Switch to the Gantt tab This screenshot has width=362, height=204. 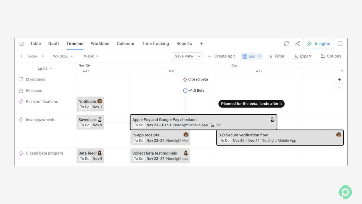coord(54,44)
